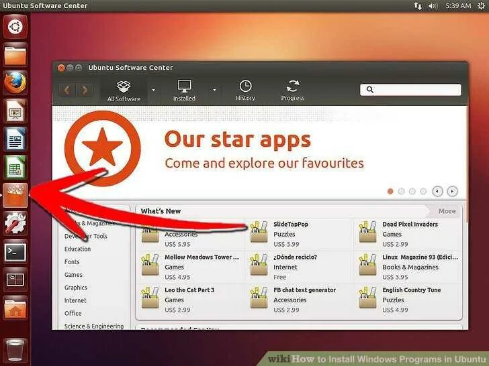
Task: Open Leo the Cat Part 3 entry
Action: (191, 300)
